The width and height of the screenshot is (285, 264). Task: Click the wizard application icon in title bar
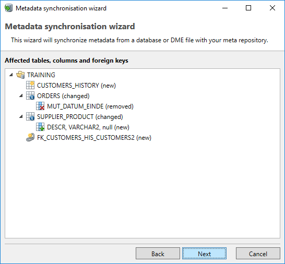click(x=8, y=8)
